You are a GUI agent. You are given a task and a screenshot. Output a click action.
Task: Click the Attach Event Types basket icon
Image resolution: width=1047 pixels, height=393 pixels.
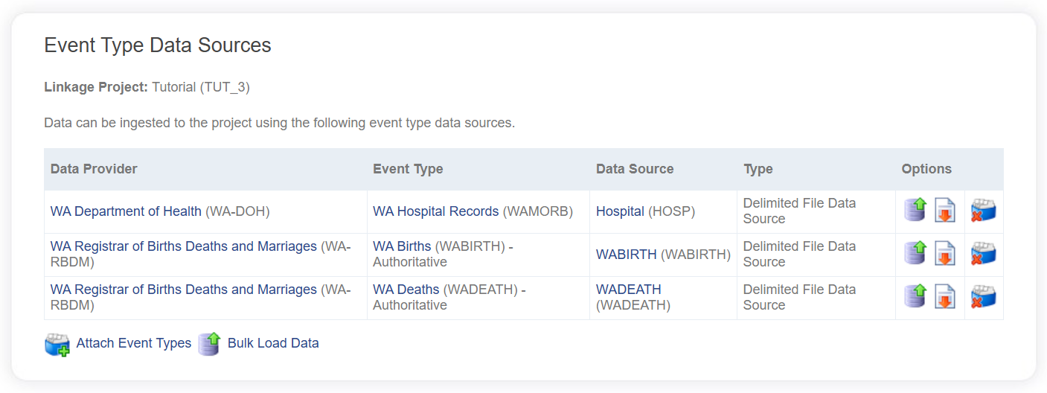(57, 344)
